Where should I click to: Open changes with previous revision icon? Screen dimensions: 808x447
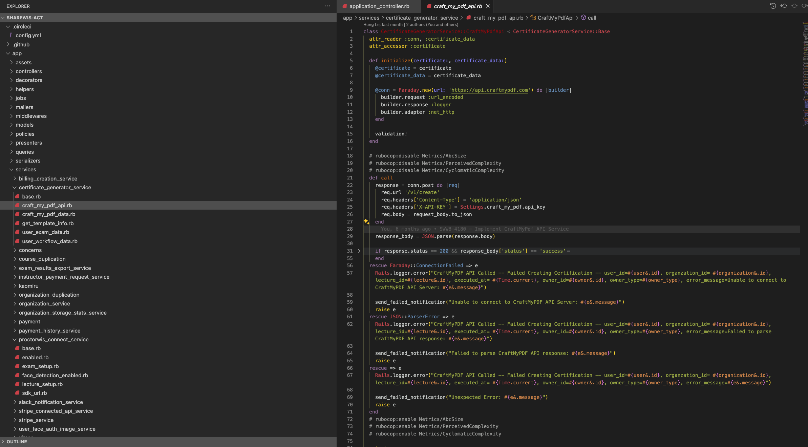pyautogui.click(x=784, y=6)
